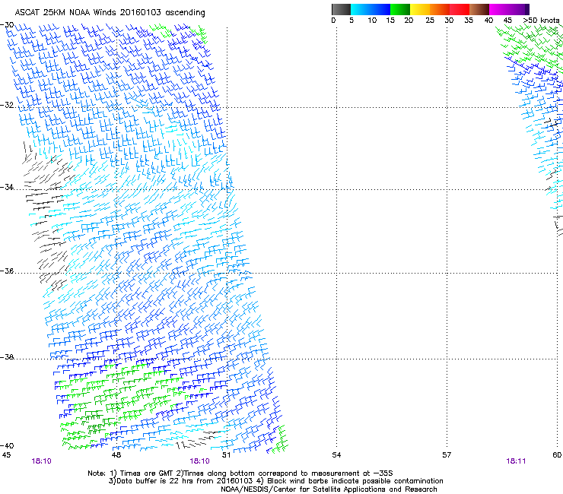Click the purple '18:11' time label
563x494 pixels.
(x=516, y=461)
